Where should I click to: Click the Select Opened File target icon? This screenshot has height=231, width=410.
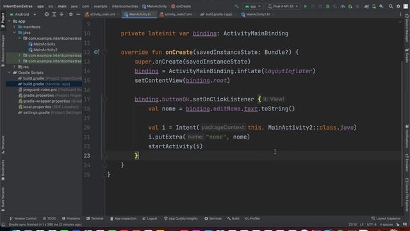coord(47,14)
